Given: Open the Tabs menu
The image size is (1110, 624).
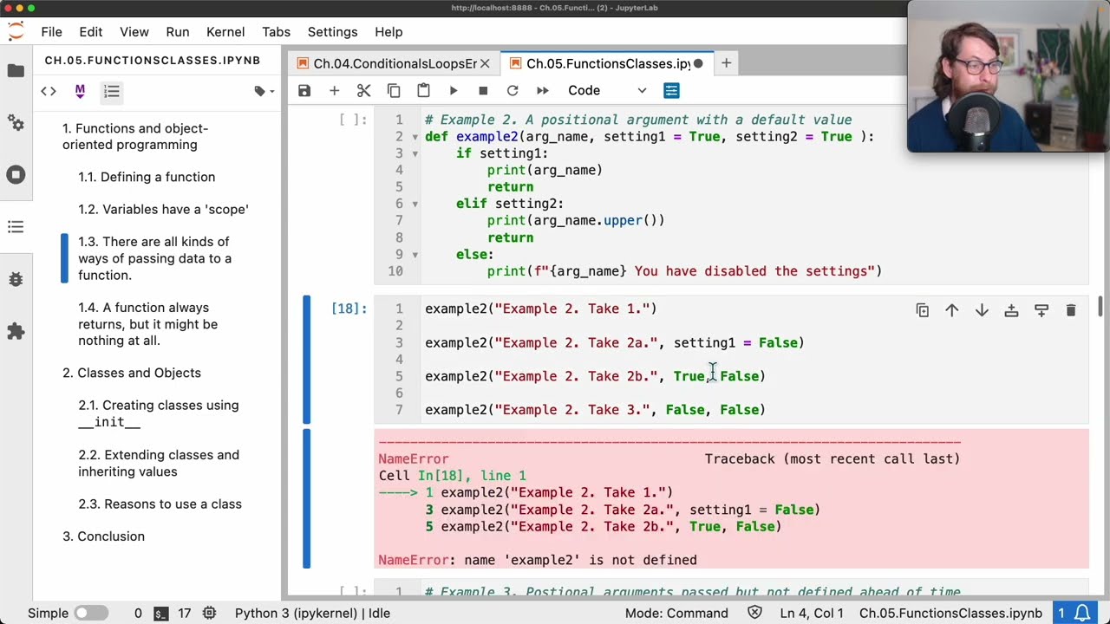Looking at the screenshot, I should (x=276, y=32).
